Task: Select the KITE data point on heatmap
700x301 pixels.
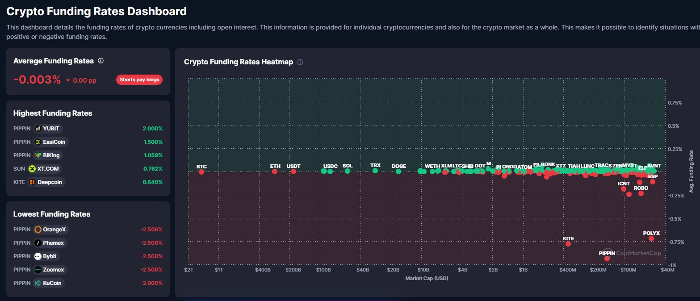Action: [x=568, y=244]
